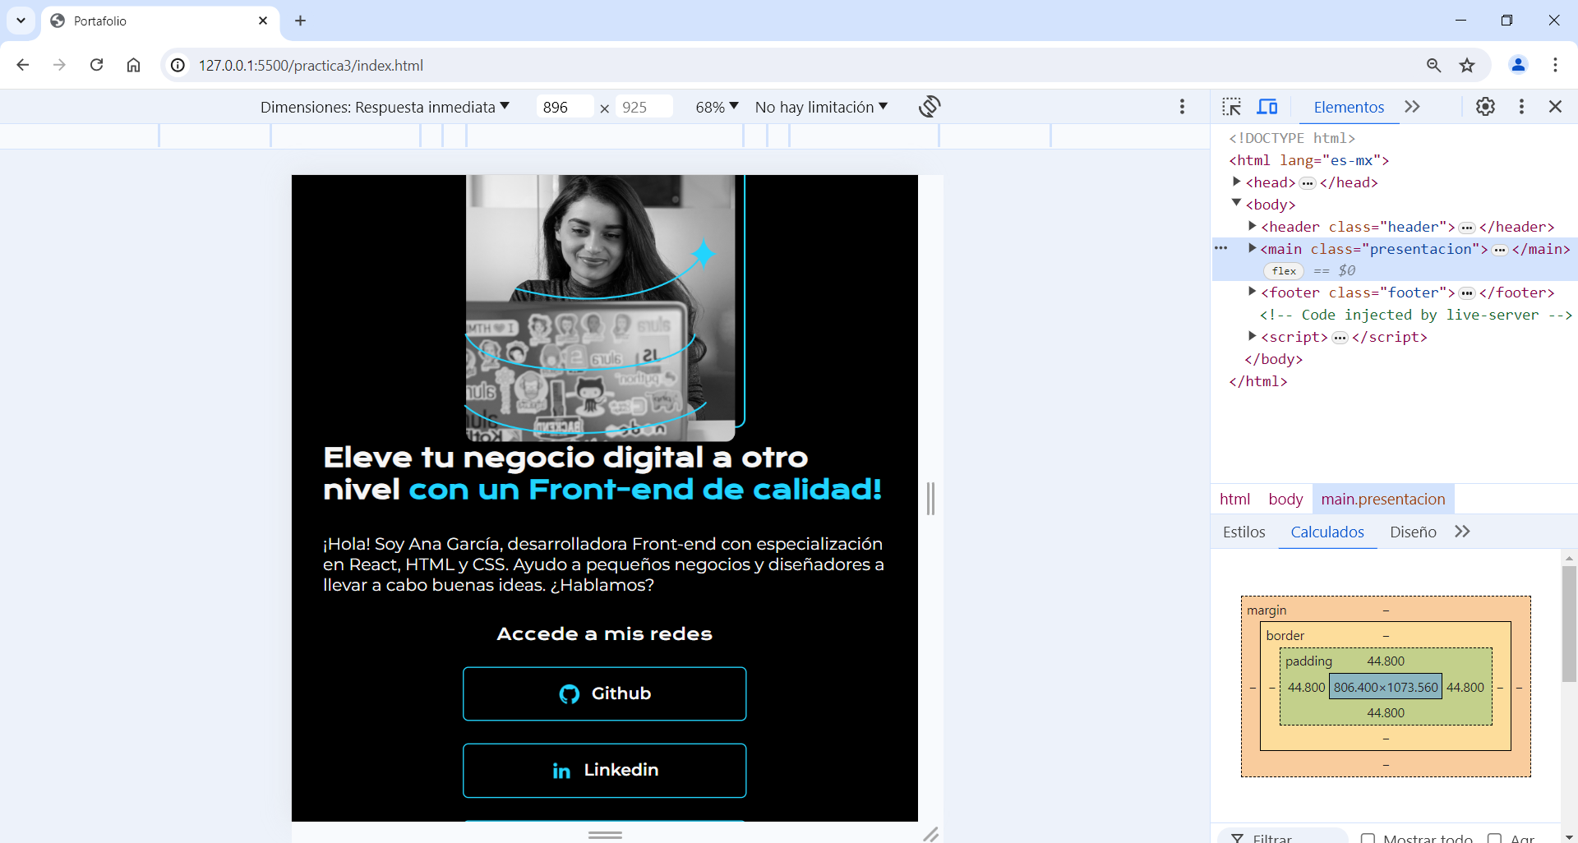The height and width of the screenshot is (843, 1578).
Task: Click the Github button
Action: tap(605, 693)
